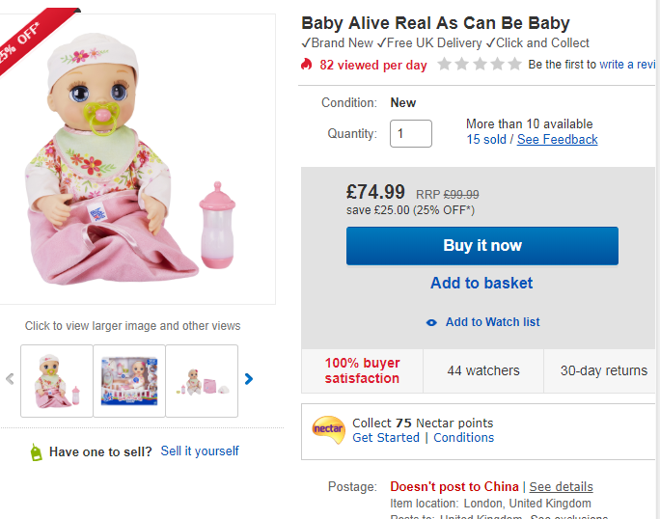The image size is (660, 519).
Task: Click the red flame viewed-per-day icon
Action: point(307,65)
